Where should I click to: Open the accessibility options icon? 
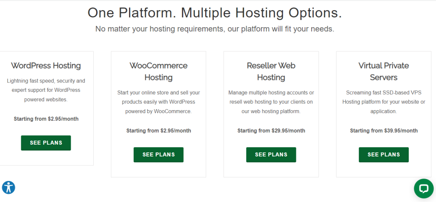pos(9,188)
